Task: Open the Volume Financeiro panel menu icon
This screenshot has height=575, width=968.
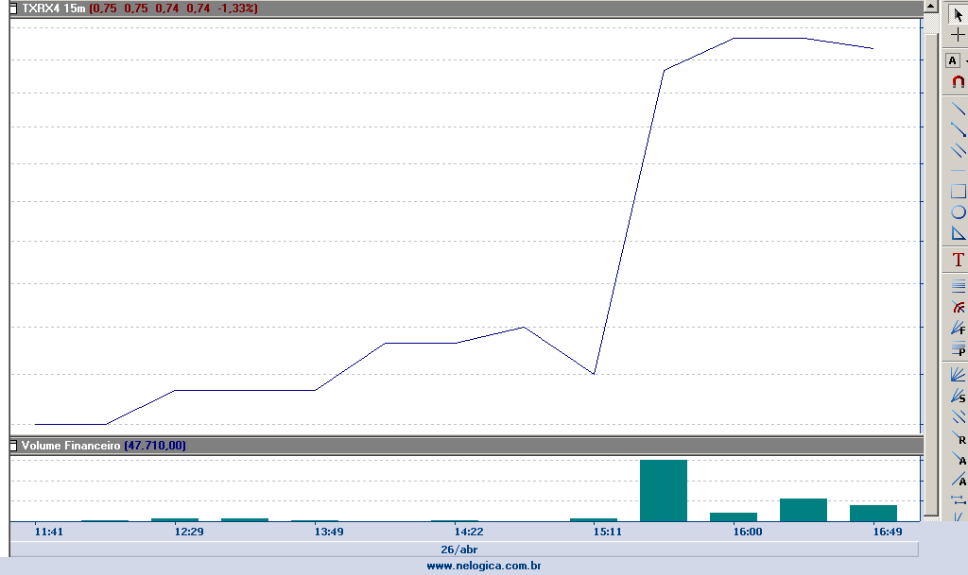Action: pos(14,445)
